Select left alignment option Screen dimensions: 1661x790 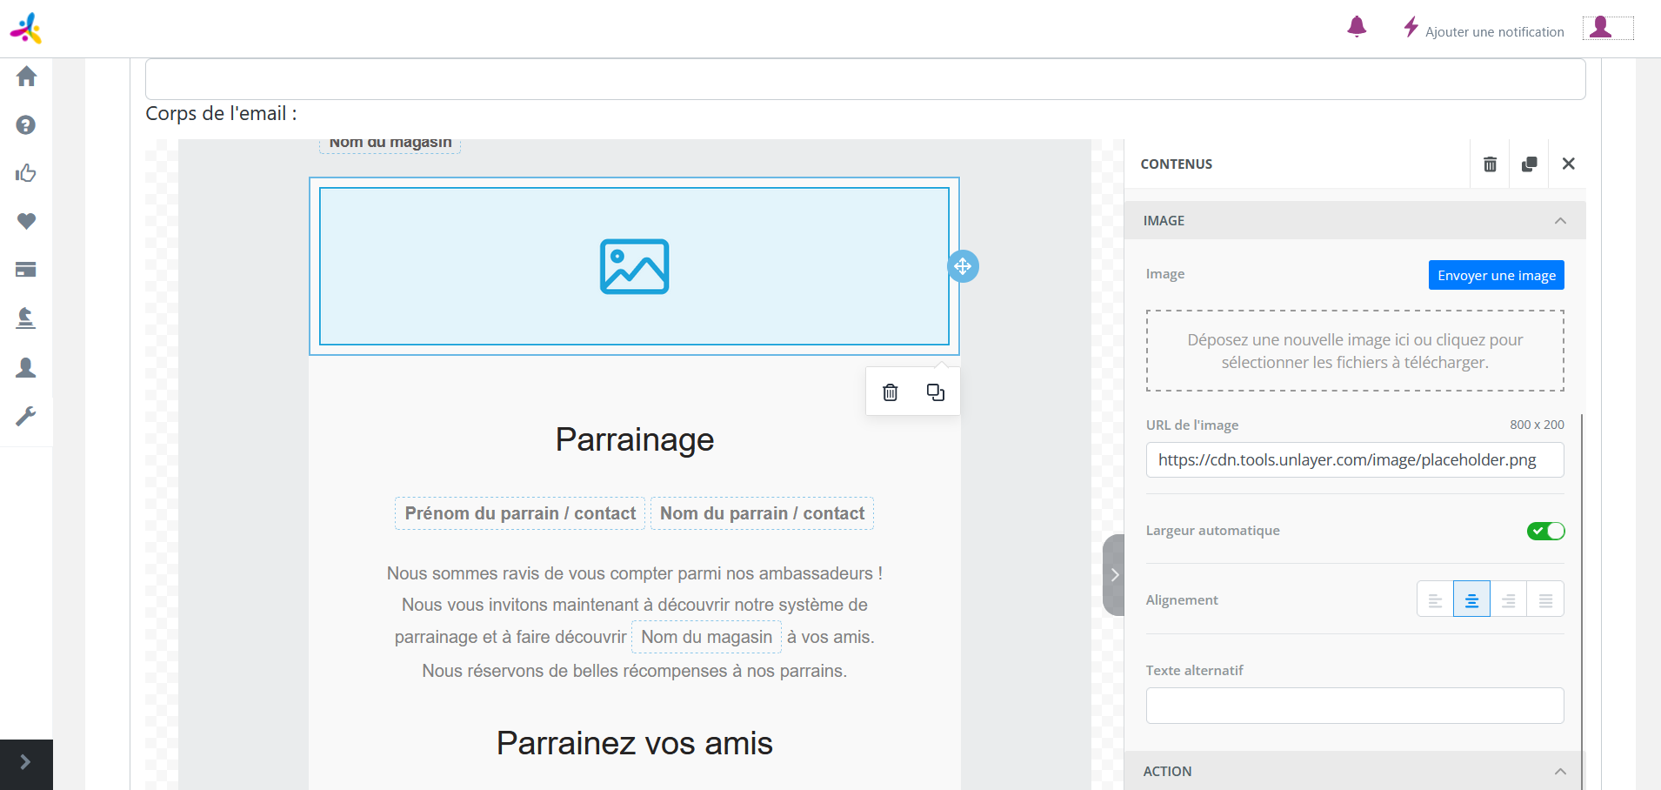click(1435, 599)
